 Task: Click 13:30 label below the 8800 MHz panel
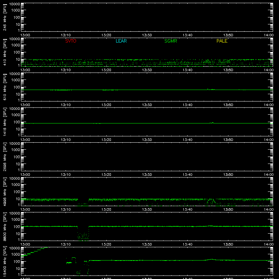point(147,244)
